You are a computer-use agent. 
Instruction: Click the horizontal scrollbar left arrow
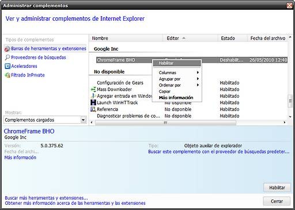coord(92,123)
